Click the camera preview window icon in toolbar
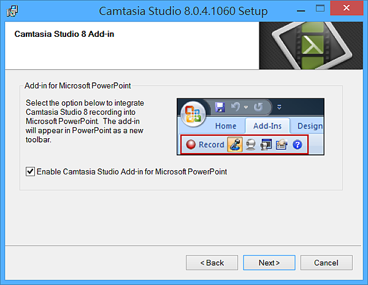 pyautogui.click(x=266, y=144)
